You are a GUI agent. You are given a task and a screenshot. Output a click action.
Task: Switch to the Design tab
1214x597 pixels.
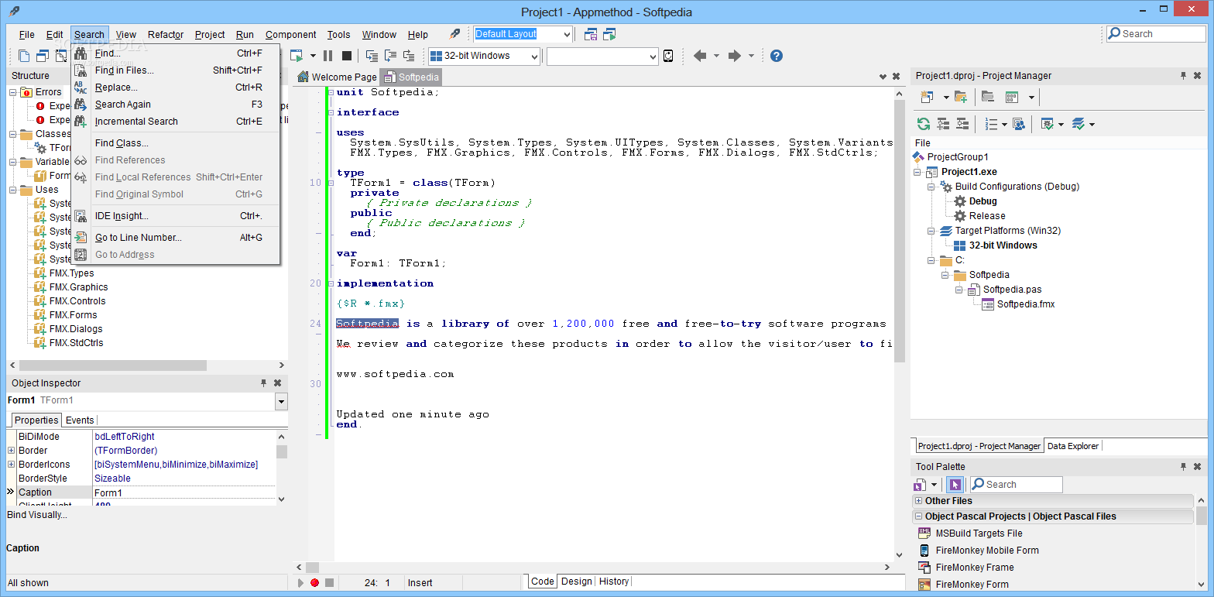(x=576, y=582)
